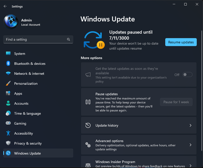Select the Apps label in sidebar
203x168 pixels.
(18, 94)
